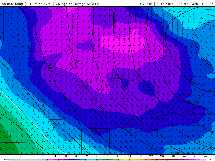Click the "09Z RAP" model run label

coord(145,4)
